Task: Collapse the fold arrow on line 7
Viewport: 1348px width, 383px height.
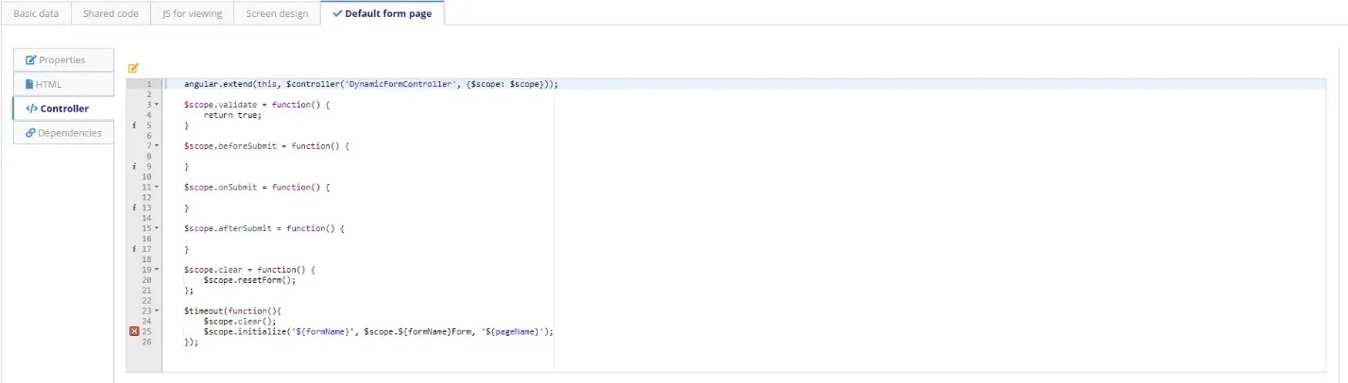Action: pyautogui.click(x=157, y=146)
